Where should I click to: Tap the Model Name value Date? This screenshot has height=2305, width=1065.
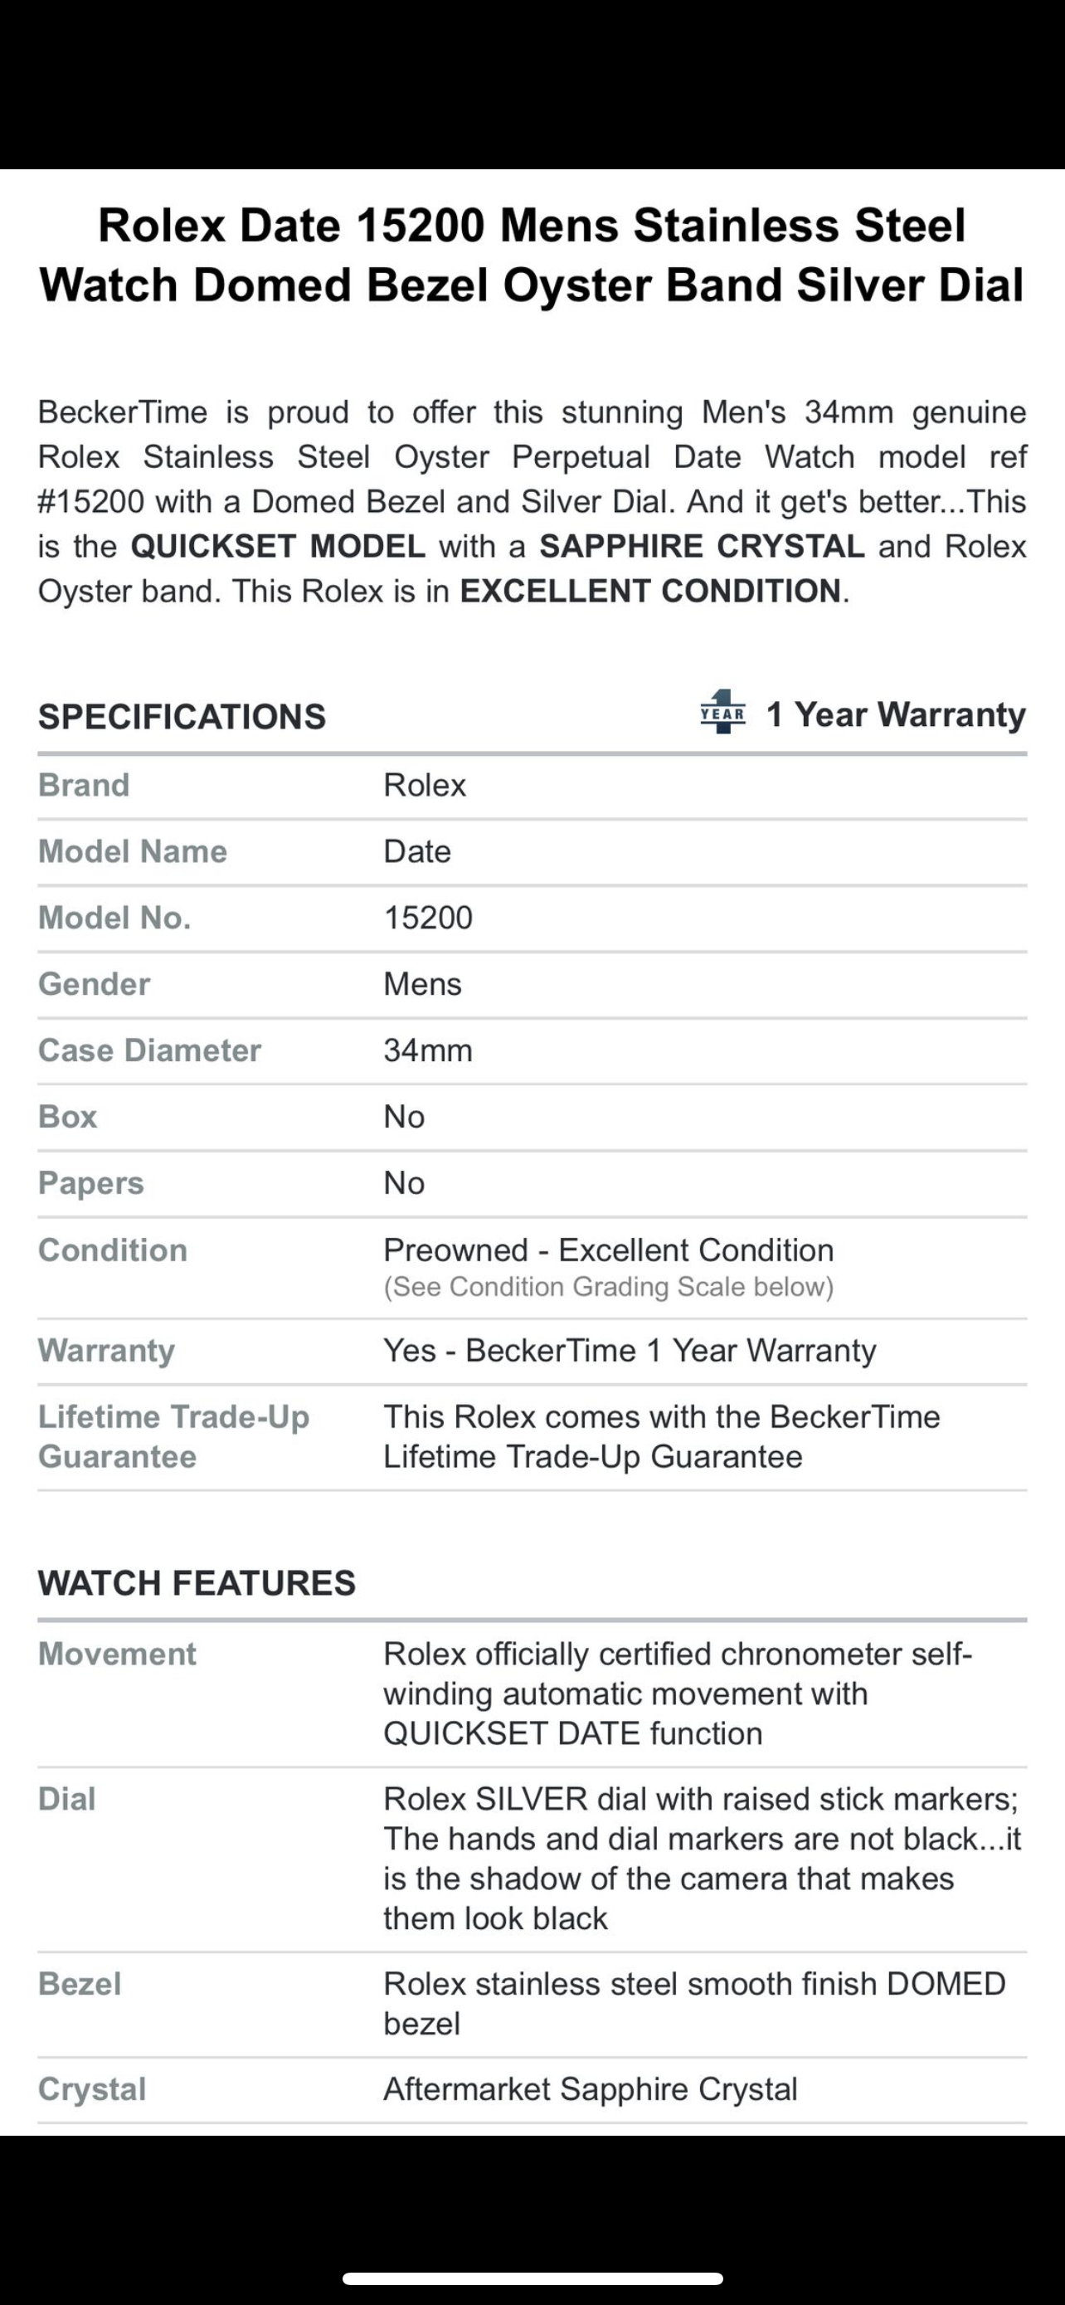[416, 851]
